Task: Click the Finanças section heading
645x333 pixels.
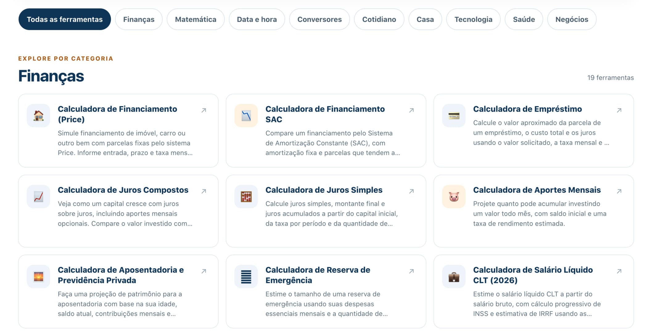Action: pos(51,76)
